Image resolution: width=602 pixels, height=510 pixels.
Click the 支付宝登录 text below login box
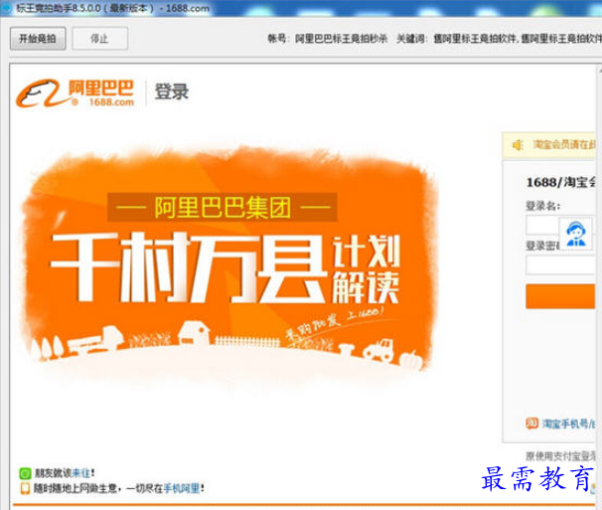pos(560,456)
